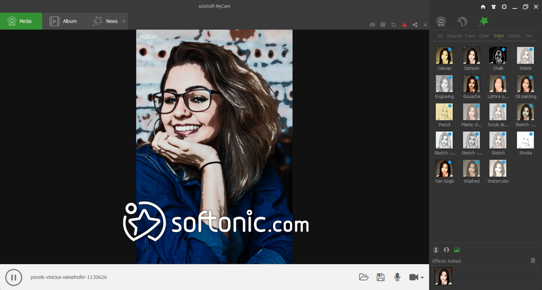Viewport: 542px width, 290px height.
Task: Open the Album tab
Action: tap(64, 21)
